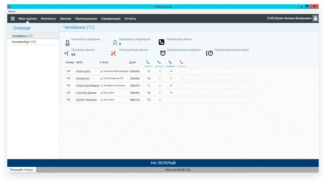Open the Меню menu bar item
This screenshot has height=183, width=326.
(11, 11)
